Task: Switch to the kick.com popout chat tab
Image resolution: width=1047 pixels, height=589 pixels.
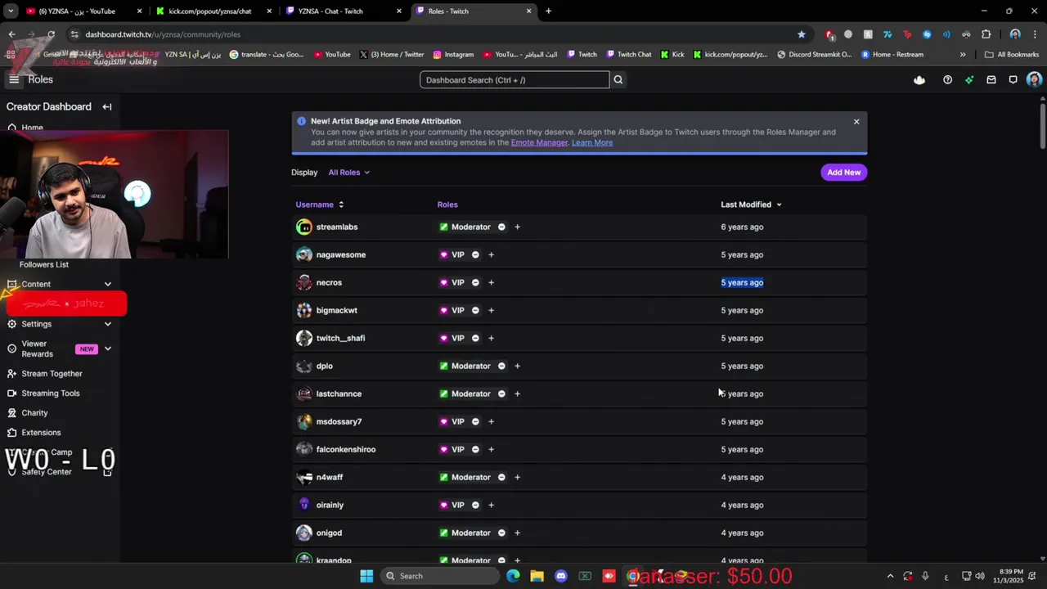Action: [214, 11]
